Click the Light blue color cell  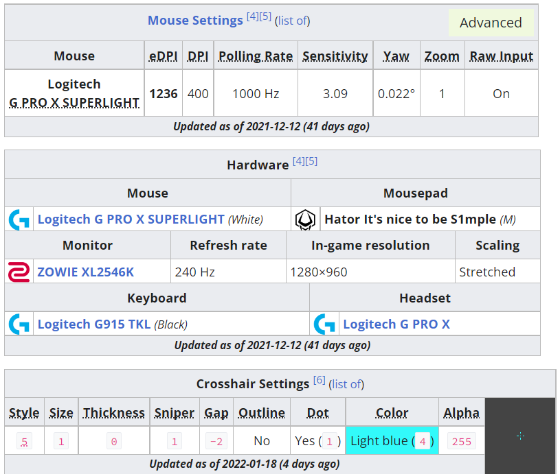pyautogui.click(x=392, y=441)
